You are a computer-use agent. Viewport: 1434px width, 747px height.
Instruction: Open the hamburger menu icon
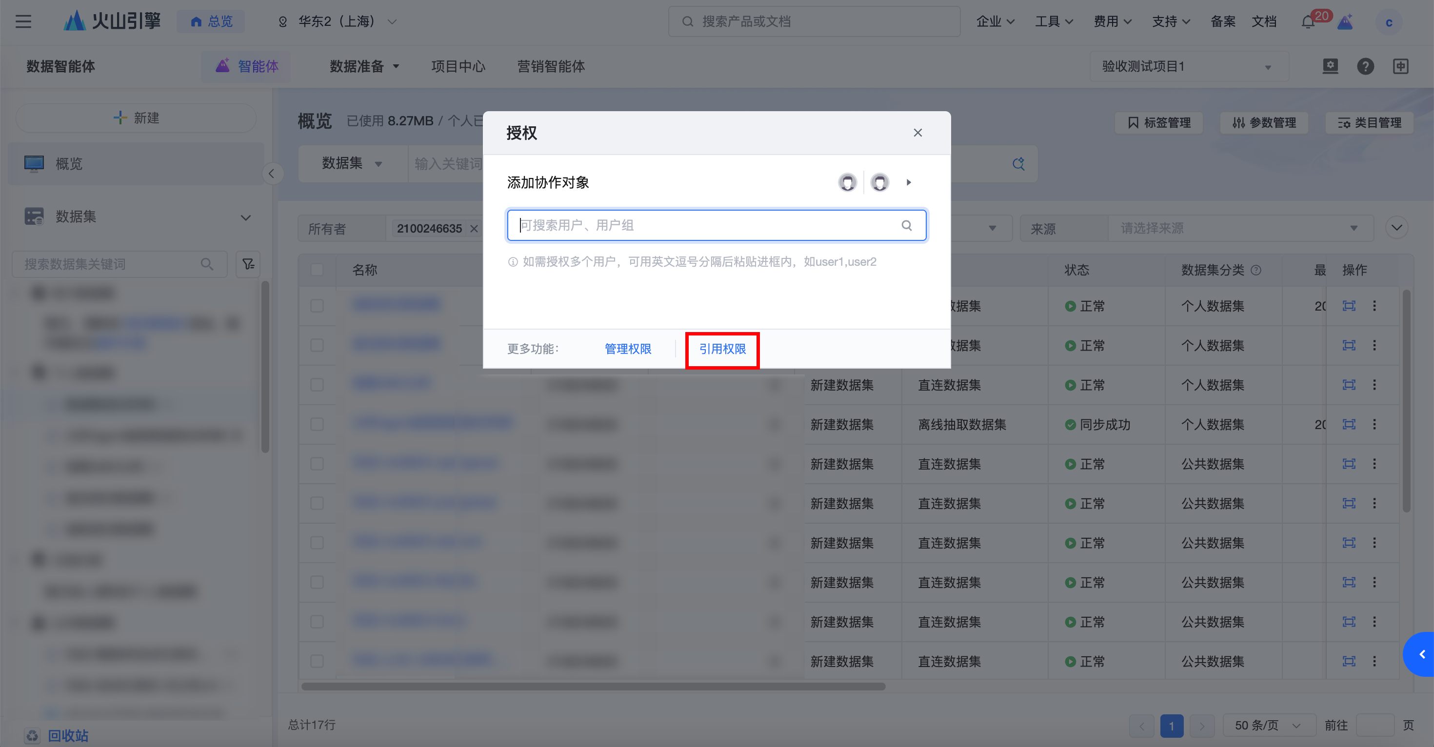23,22
